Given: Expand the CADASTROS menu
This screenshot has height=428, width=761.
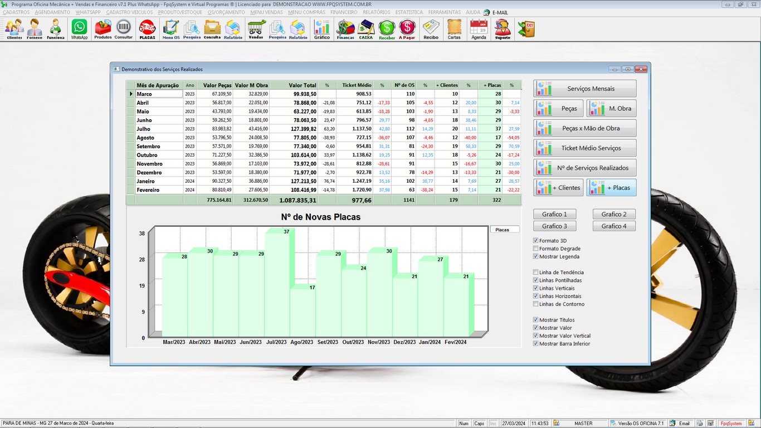Looking at the screenshot, I should point(16,12).
